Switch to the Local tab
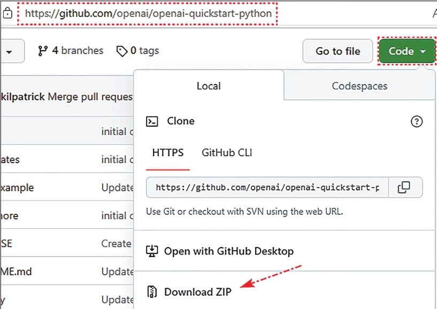Screen dimensions: 437x309 (x=209, y=86)
